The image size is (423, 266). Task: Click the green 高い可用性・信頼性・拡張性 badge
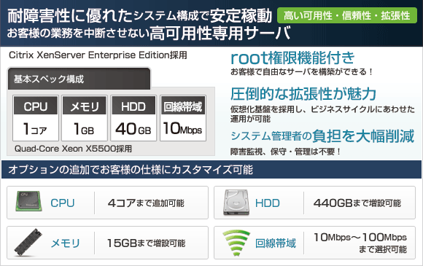pyautogui.click(x=347, y=15)
